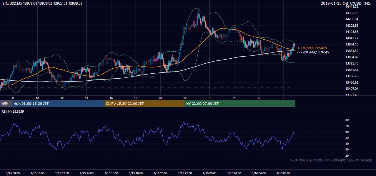376x176 pixels.
Task: Click RSI scale value 50
Action: tap(347, 138)
